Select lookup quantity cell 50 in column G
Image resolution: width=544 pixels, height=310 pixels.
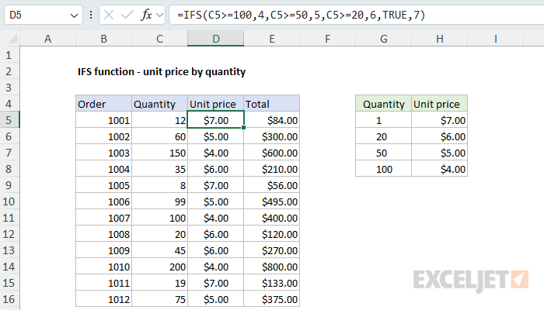(384, 153)
